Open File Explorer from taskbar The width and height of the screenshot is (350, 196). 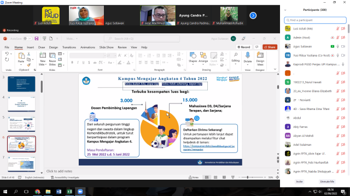[x=48, y=192]
